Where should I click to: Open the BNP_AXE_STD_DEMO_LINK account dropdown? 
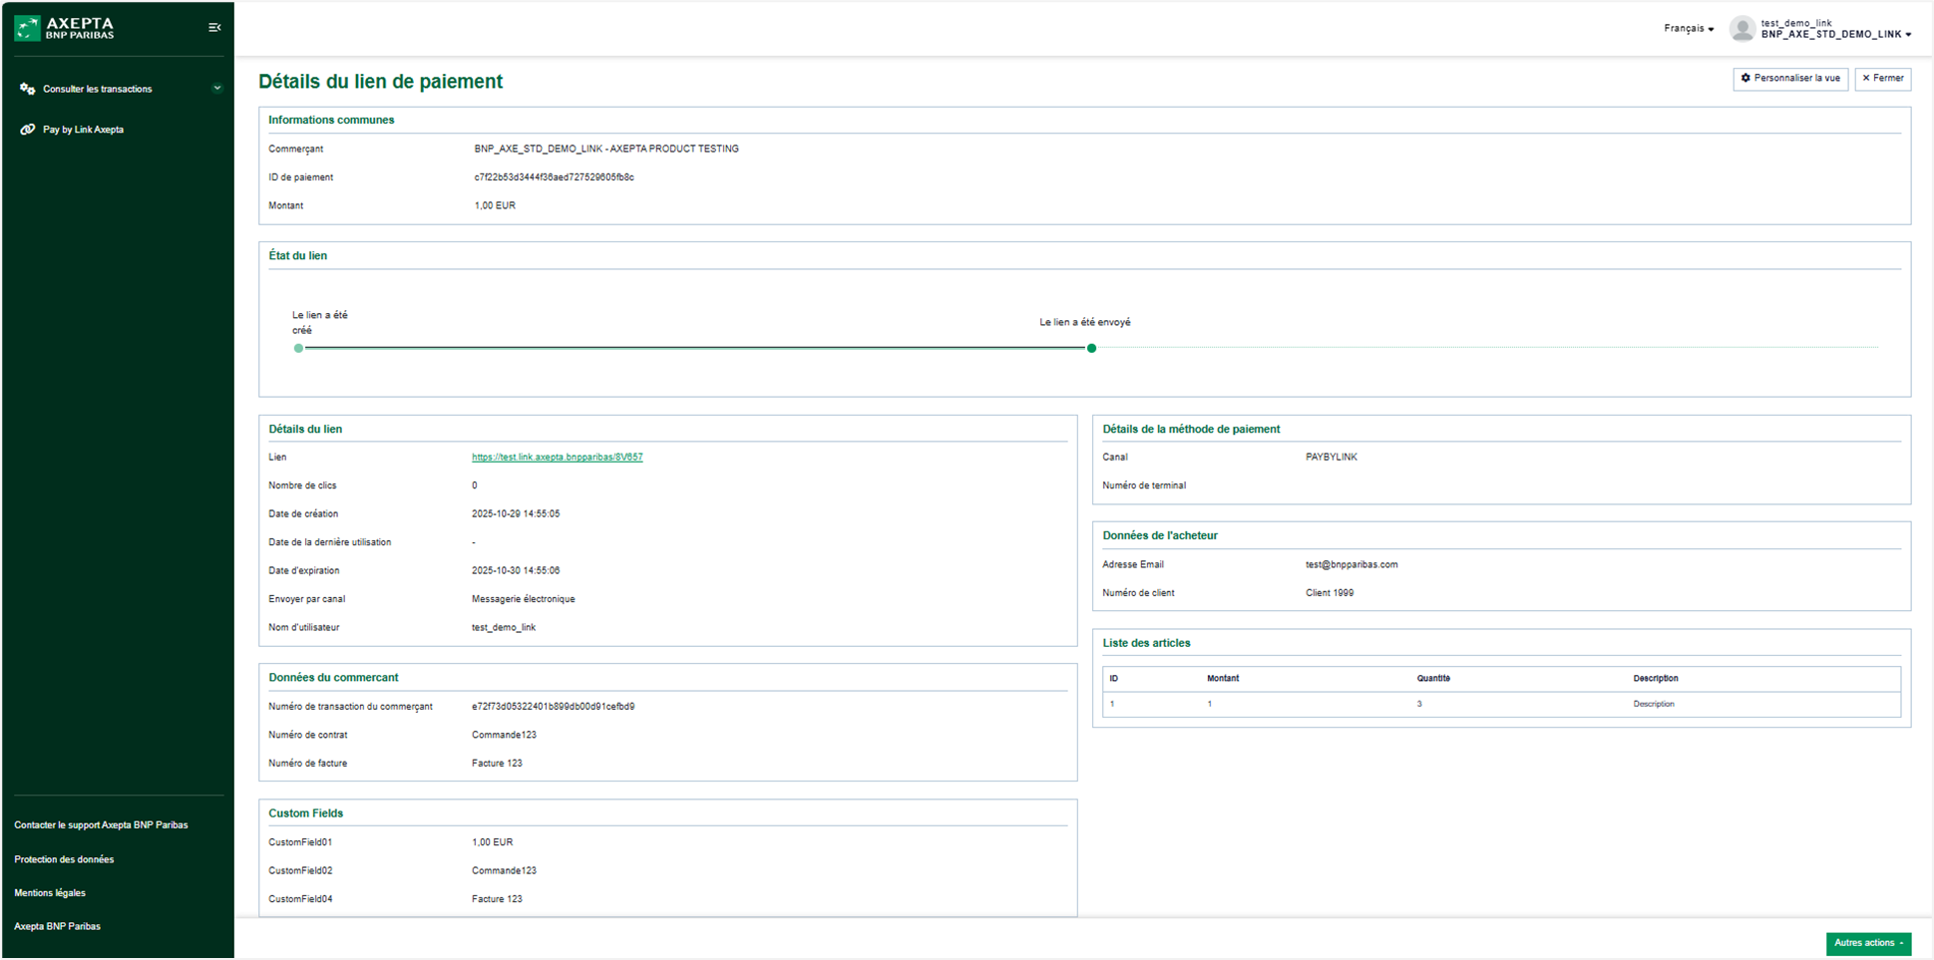[1835, 35]
